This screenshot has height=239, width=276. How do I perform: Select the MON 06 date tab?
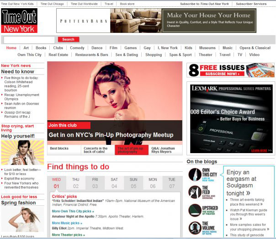pyautogui.click(x=153, y=183)
